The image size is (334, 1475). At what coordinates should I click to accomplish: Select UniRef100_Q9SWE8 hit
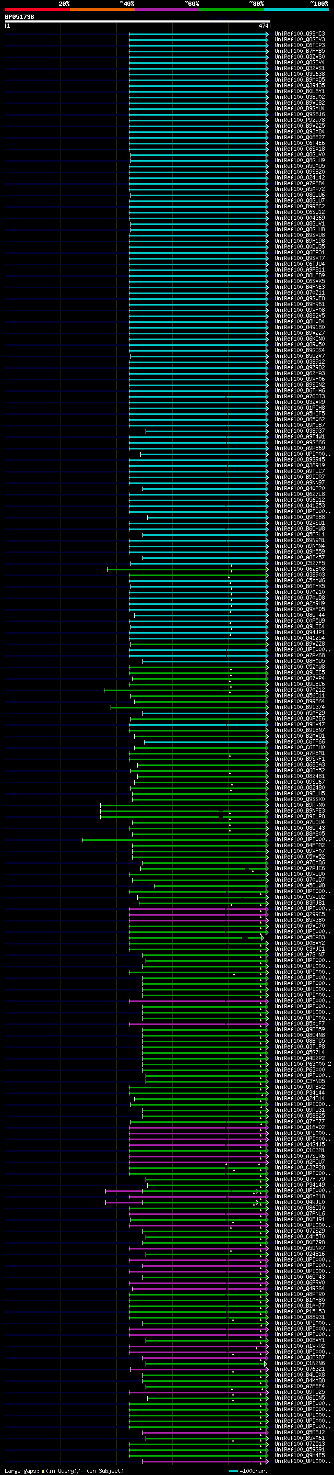300,298
